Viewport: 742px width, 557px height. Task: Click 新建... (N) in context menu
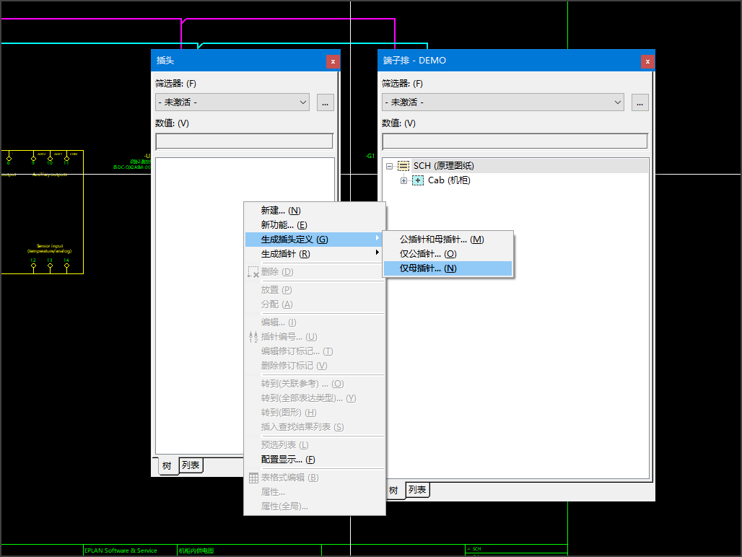pyautogui.click(x=314, y=211)
